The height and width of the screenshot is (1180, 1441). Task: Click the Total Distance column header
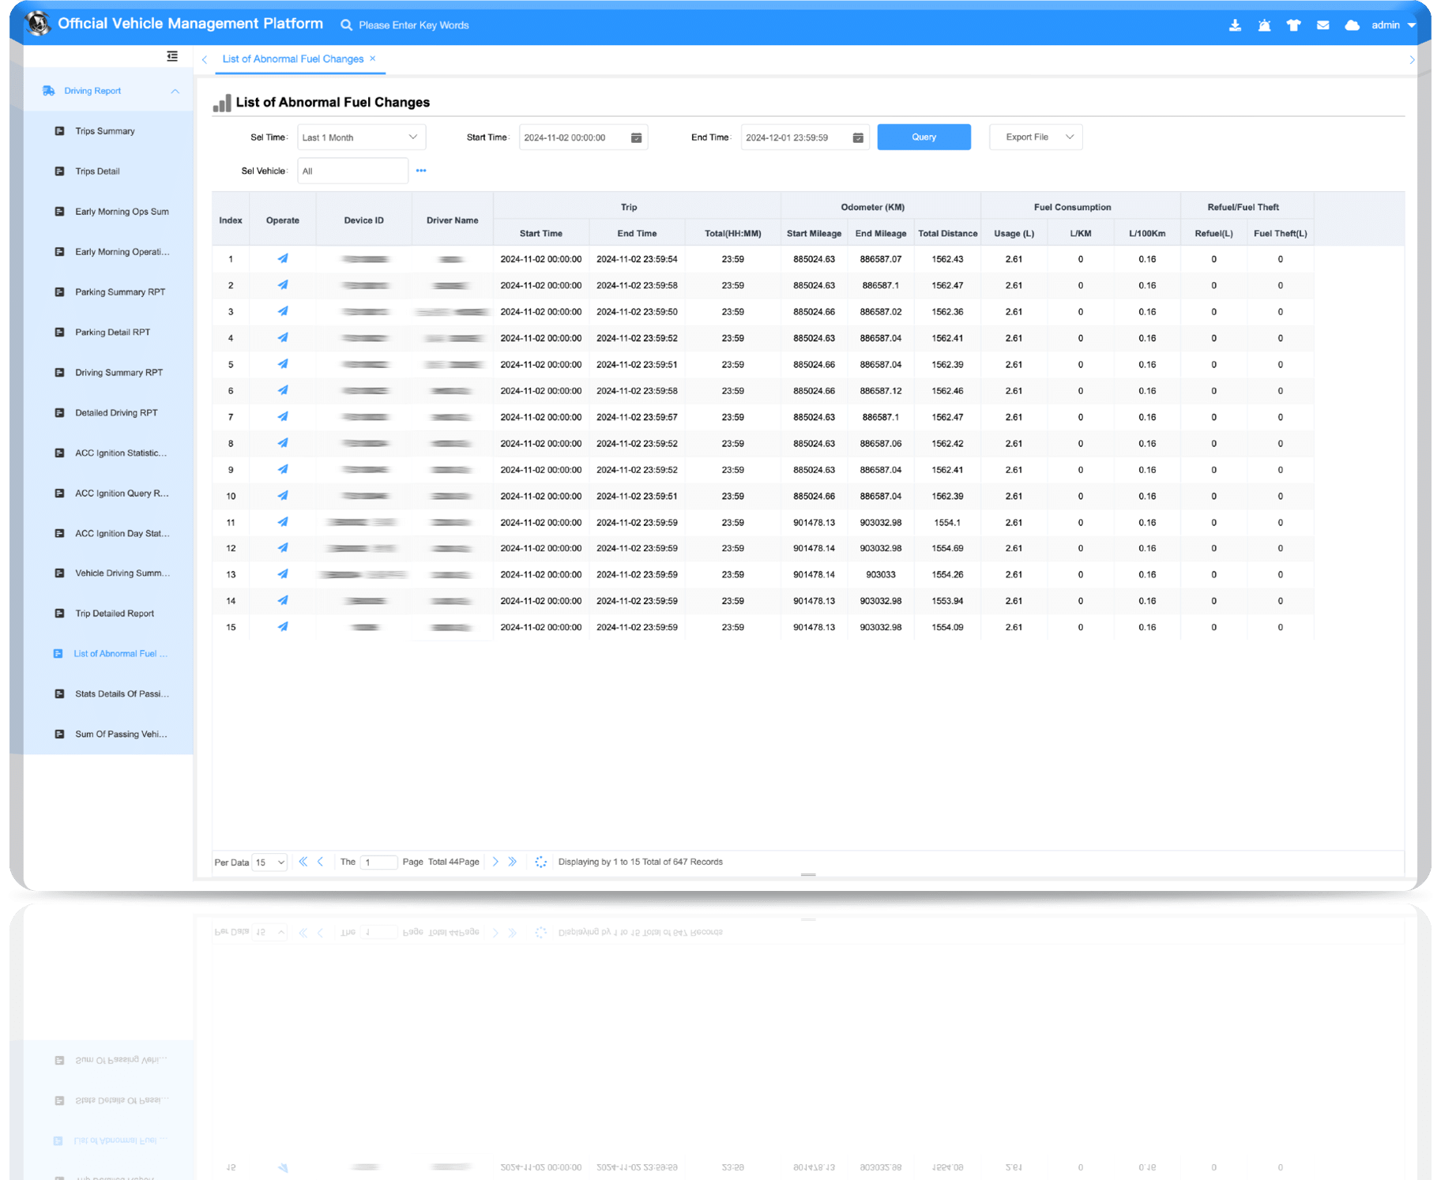(947, 234)
